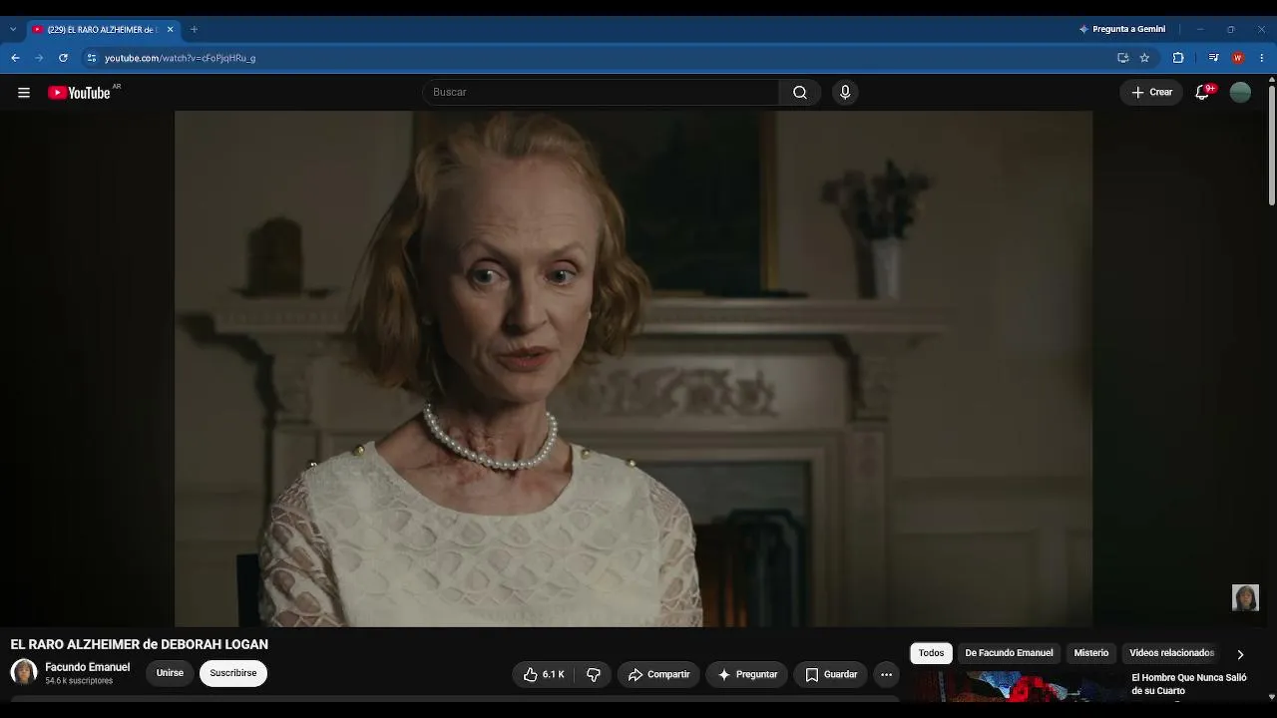Click the video player to pause
The image size is (1277, 718).
634,368
